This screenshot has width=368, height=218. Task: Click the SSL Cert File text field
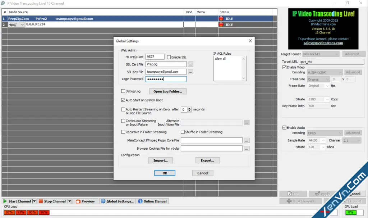(166, 64)
